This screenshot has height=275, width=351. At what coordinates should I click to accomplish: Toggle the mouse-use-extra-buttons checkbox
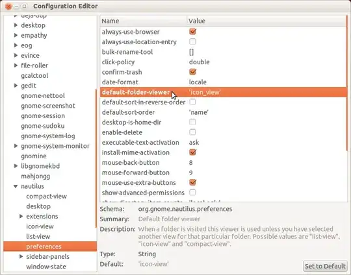click(x=192, y=182)
